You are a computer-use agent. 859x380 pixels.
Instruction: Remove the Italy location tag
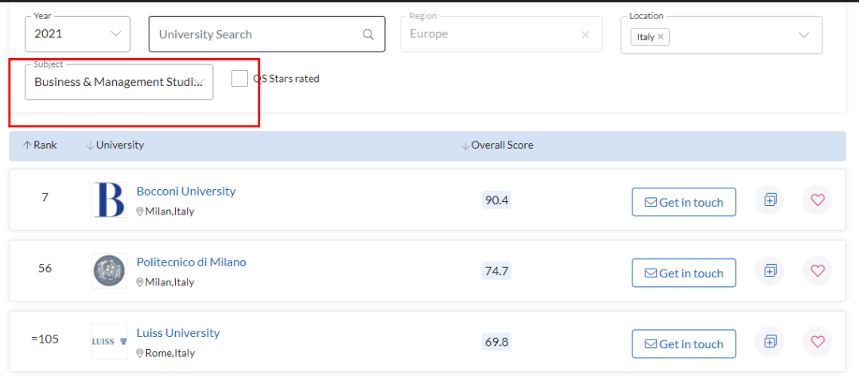(660, 37)
